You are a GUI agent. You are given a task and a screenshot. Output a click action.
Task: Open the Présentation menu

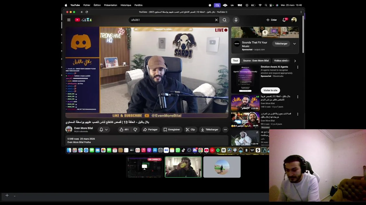pos(111,5)
